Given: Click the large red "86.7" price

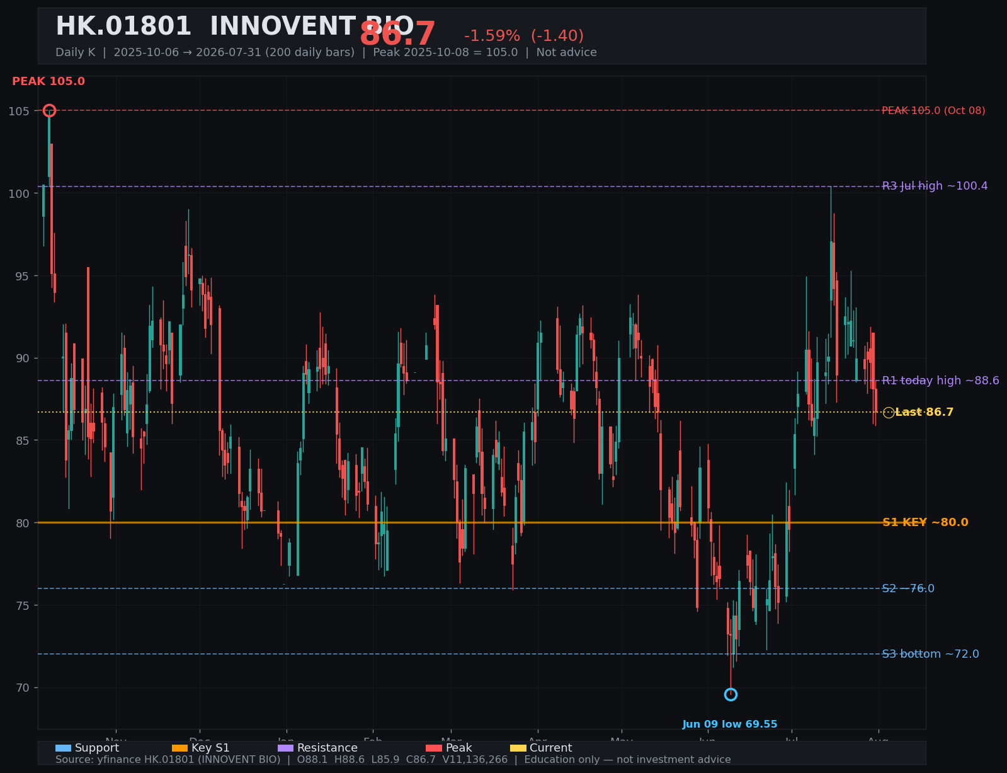Looking at the screenshot, I should (x=397, y=35).
